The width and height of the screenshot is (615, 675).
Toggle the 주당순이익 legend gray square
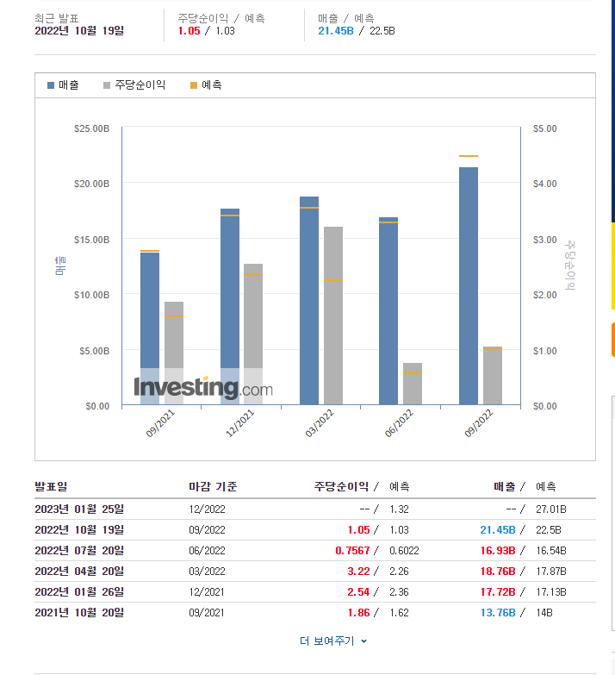(x=107, y=85)
